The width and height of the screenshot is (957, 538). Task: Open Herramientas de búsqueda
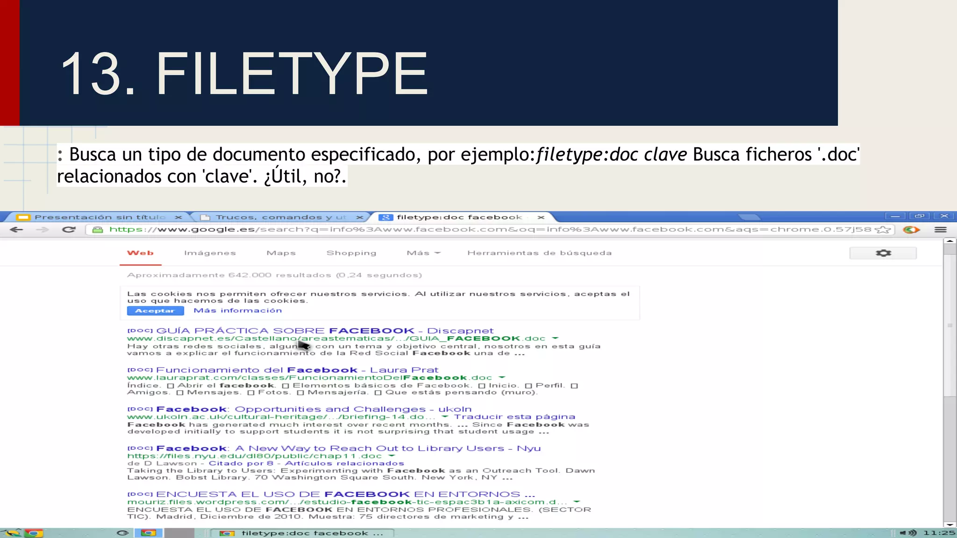[x=539, y=253]
